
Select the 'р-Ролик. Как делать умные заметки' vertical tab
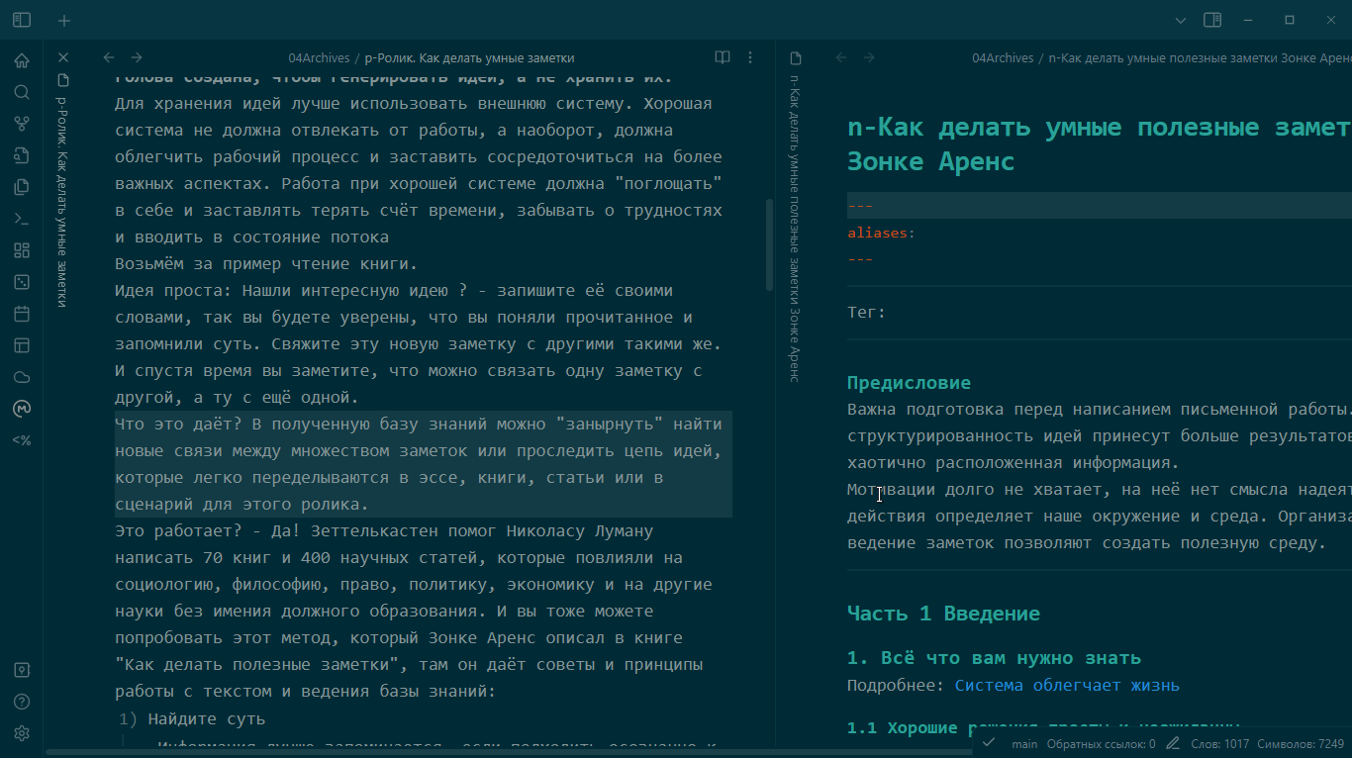click(x=62, y=202)
